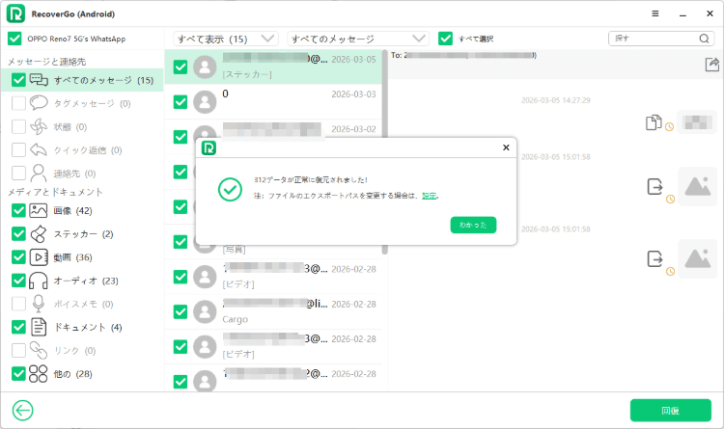Image resolution: width=724 pixels, height=429 pixels.
Task: Uncheck the オーディオ (23) checkbox
Action: [x=18, y=281]
